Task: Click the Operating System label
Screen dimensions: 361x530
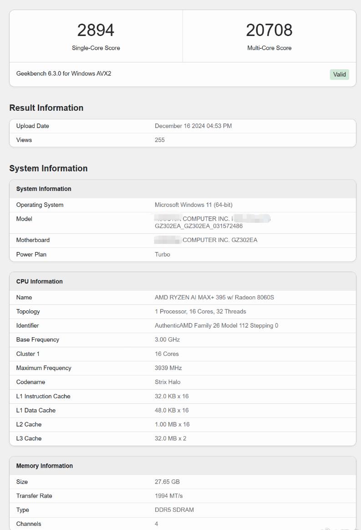Action: click(40, 205)
